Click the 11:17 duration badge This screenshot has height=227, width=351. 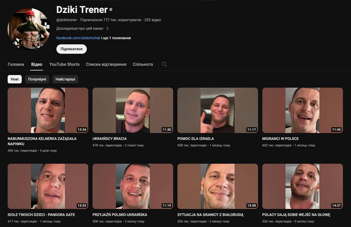coord(251,130)
